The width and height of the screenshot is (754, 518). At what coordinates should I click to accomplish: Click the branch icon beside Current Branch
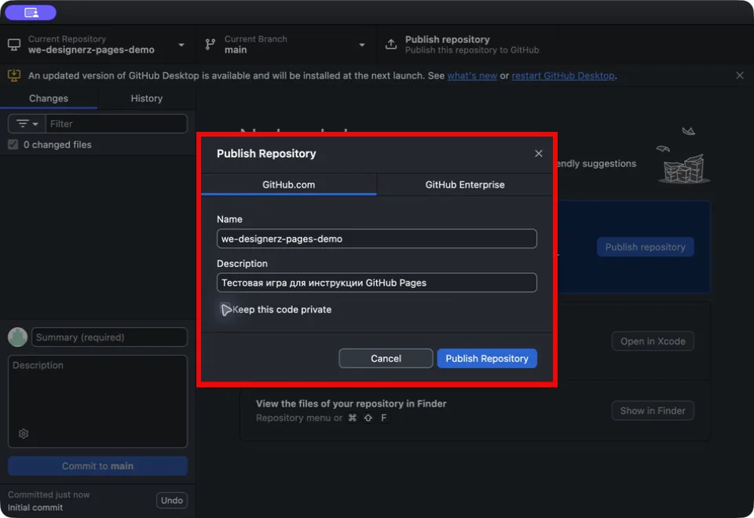[210, 45]
